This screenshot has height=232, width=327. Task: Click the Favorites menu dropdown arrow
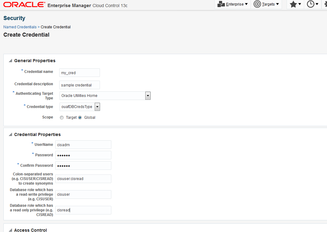(300, 4)
